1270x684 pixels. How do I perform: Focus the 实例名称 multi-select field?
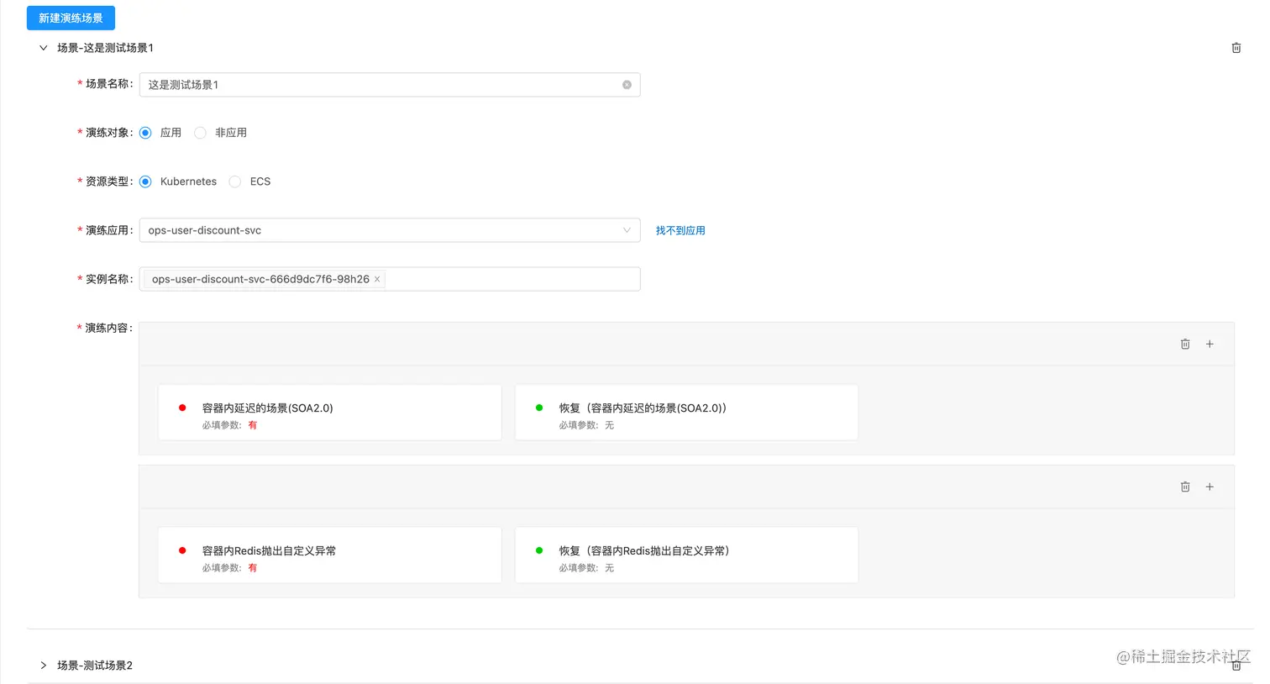coord(390,279)
